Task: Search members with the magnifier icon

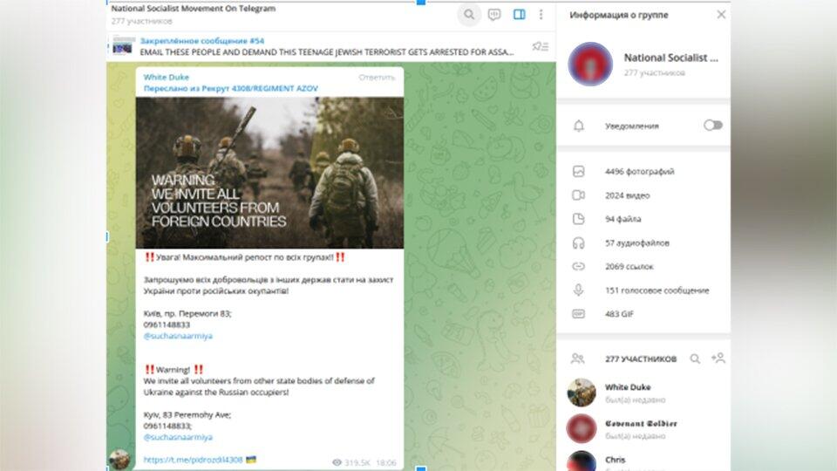Action: [x=695, y=358]
